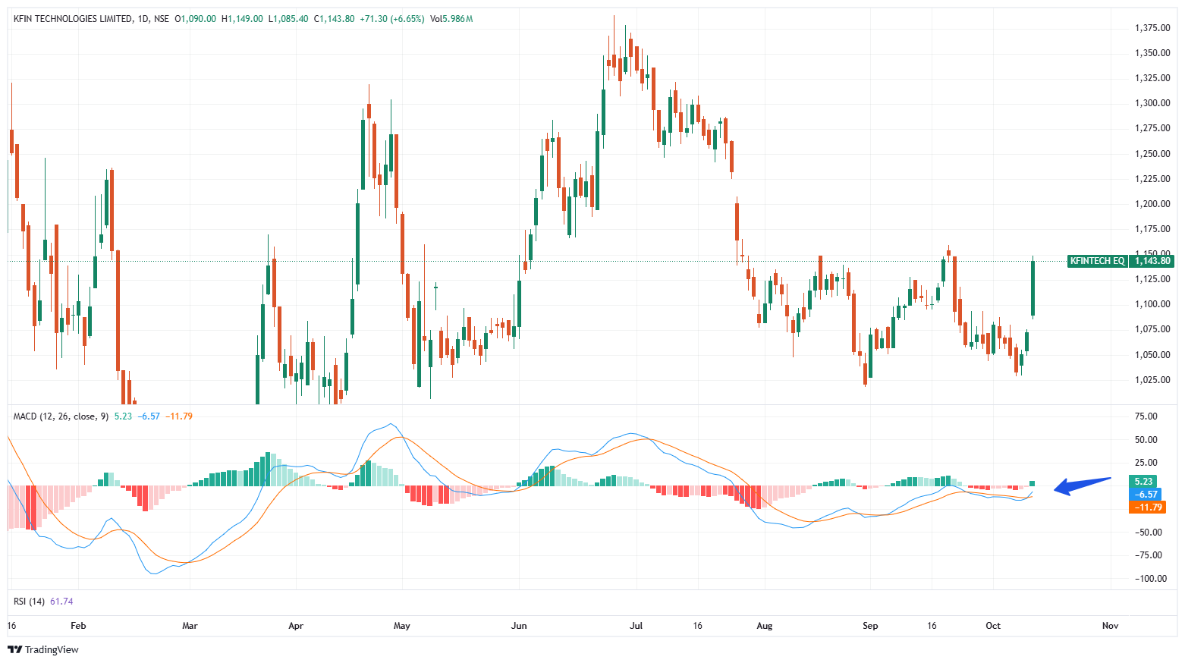Open the RSI (14) indicator legend

[29, 602]
